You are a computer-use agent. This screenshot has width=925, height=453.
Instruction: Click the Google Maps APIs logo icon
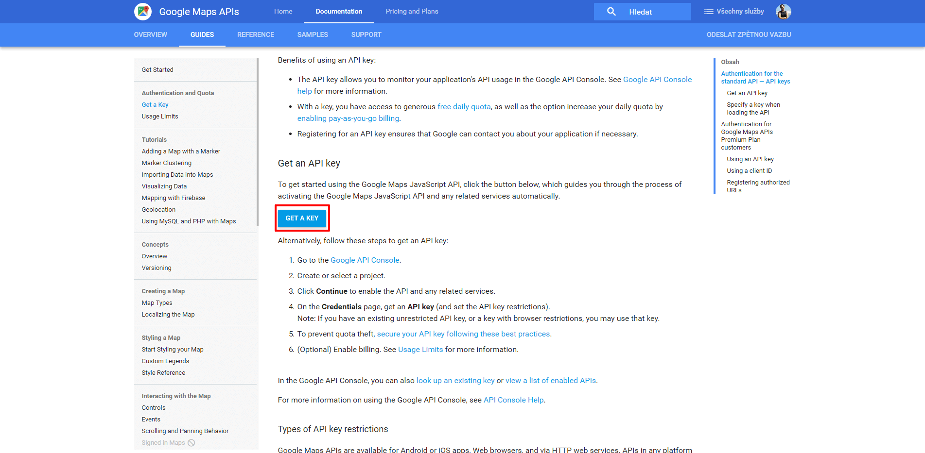pyautogui.click(x=143, y=12)
